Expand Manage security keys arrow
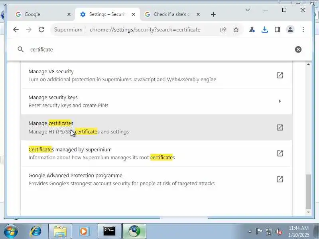Viewport: 319px width, 239px height. (280, 101)
